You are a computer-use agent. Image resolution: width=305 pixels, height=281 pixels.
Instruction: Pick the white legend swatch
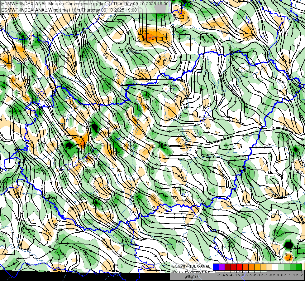275,267
